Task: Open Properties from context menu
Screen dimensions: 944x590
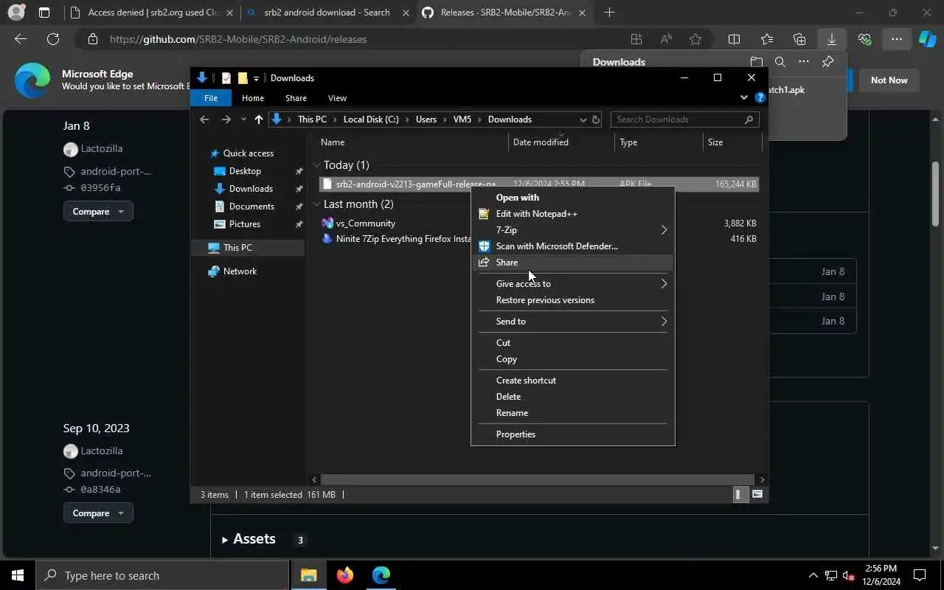Action: coord(572,434)
